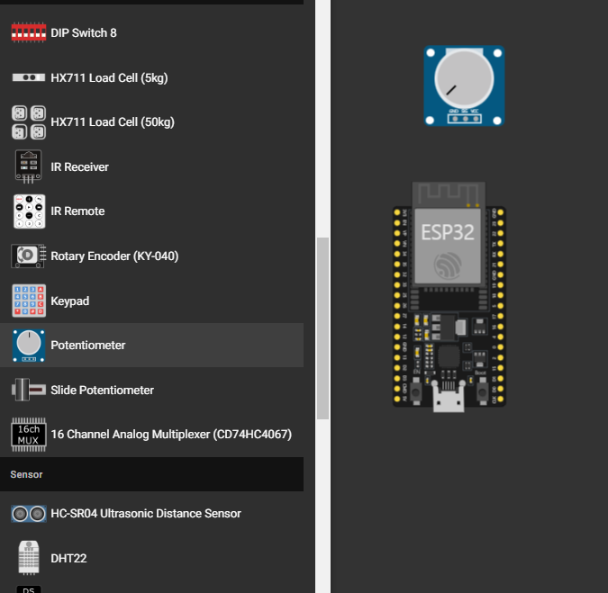Image resolution: width=608 pixels, height=593 pixels.
Task: Pick the IR Remote entry text
Action: [77, 211]
